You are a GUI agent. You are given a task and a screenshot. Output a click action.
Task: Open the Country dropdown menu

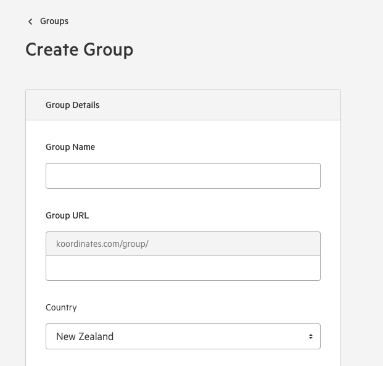183,336
